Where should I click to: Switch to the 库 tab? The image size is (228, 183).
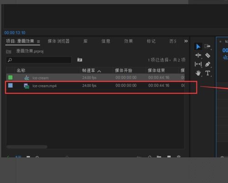point(86,41)
